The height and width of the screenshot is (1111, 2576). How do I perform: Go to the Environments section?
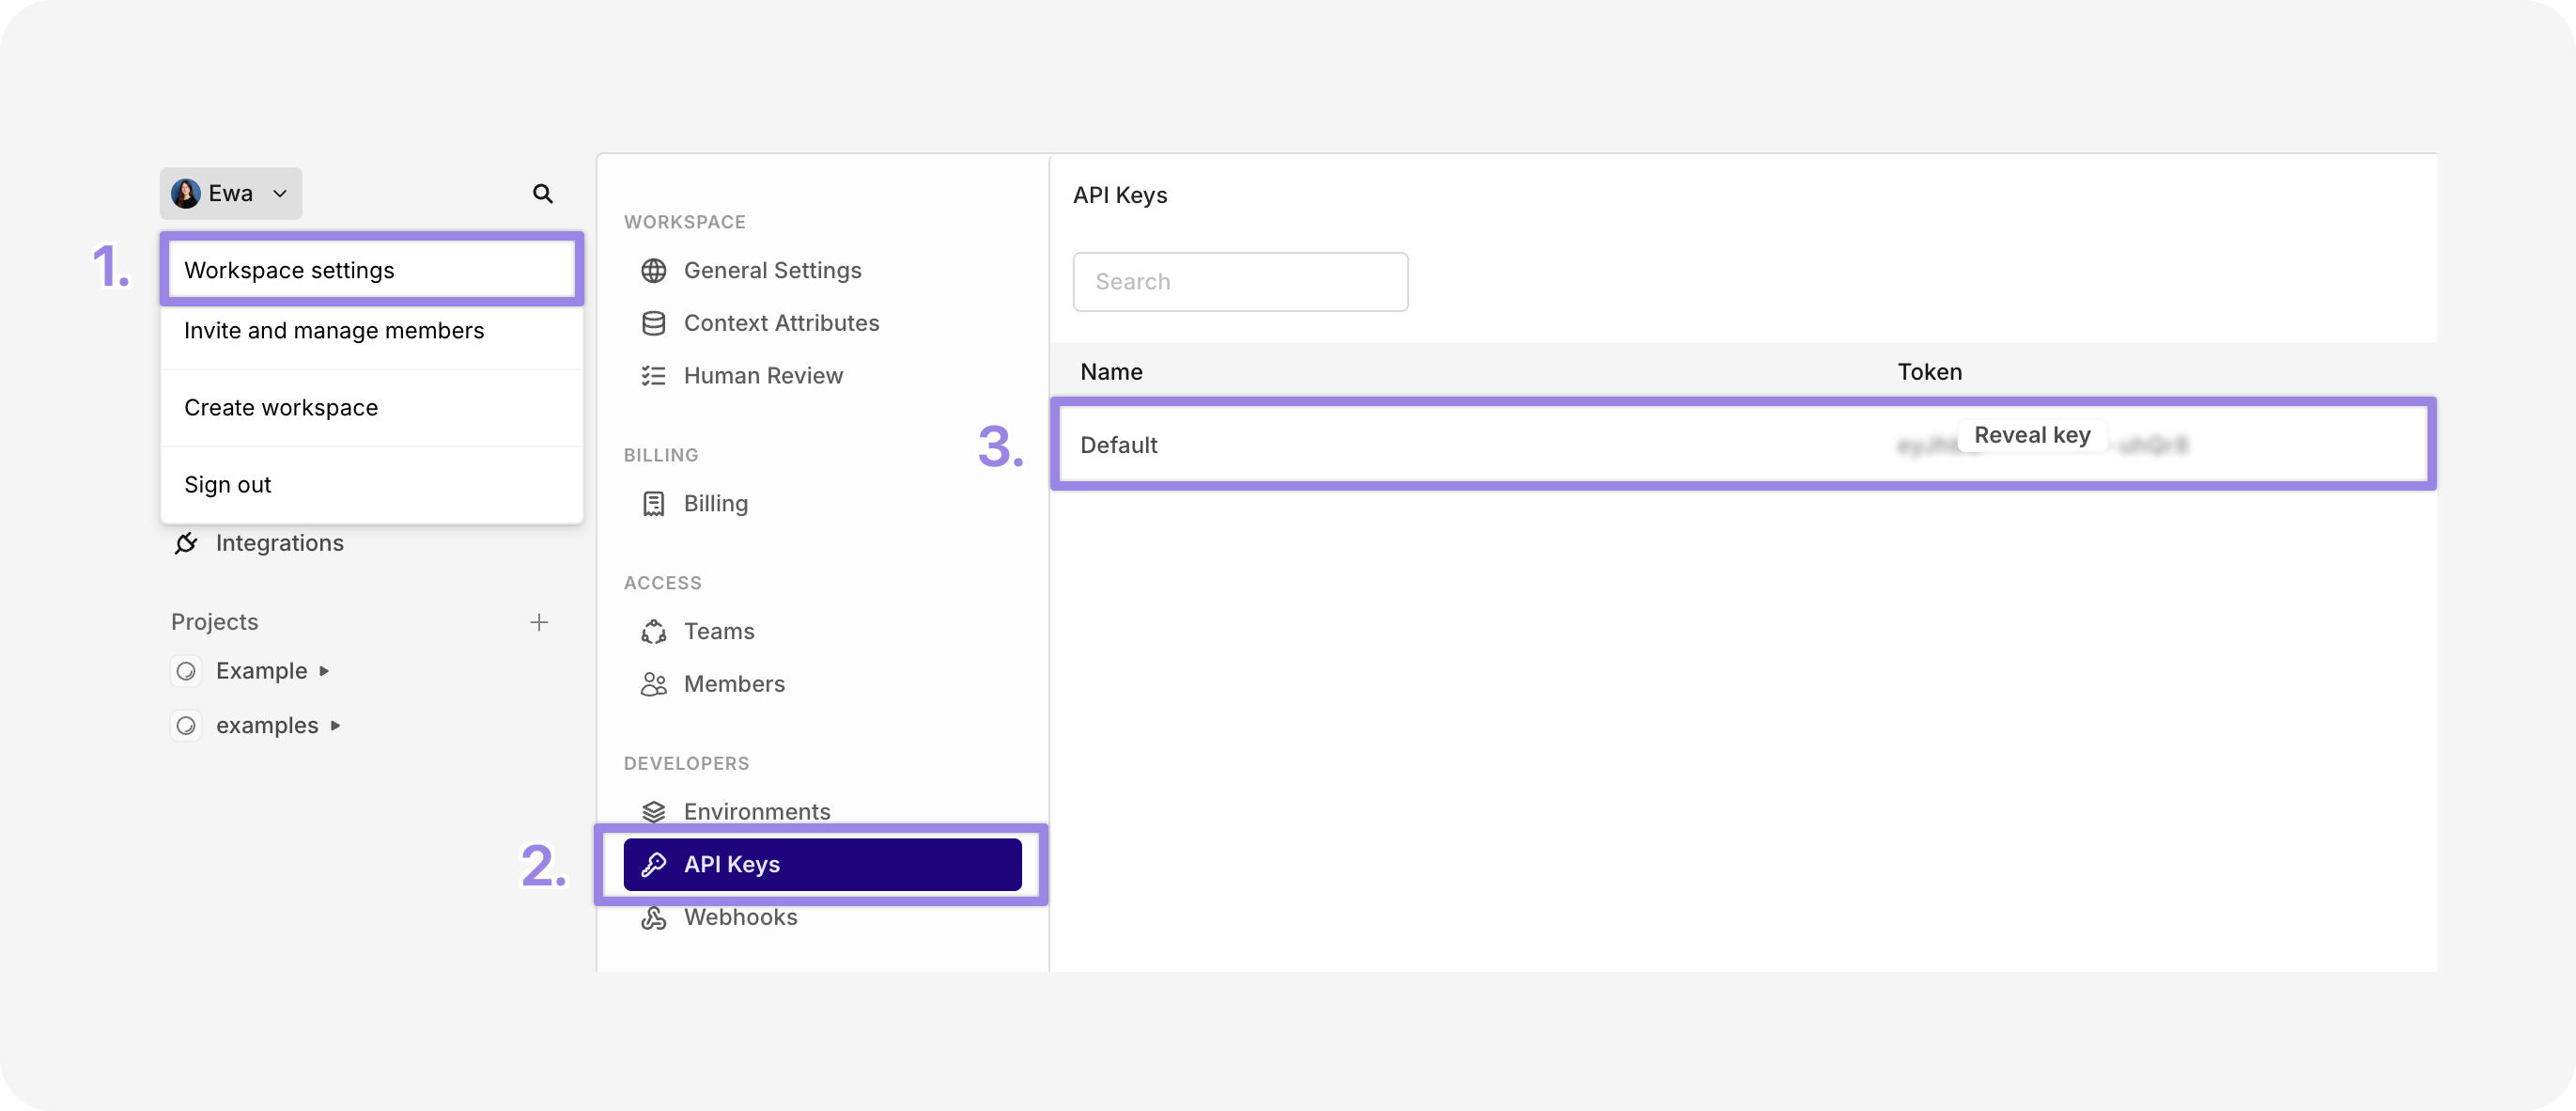[x=756, y=811]
